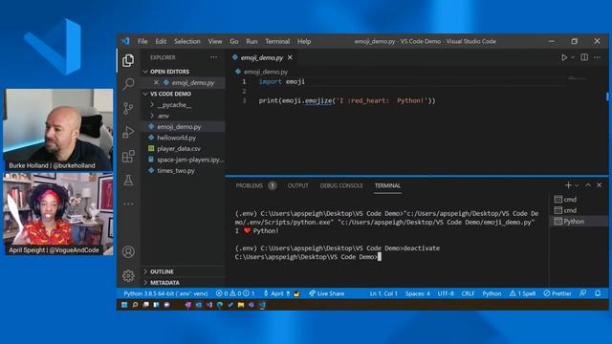Change the Python language mode in status bar

492,293
